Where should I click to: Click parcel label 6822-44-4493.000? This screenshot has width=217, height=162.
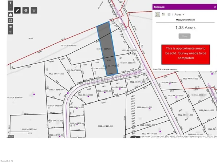tap(145, 107)
